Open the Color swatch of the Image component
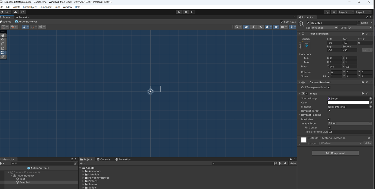This screenshot has width=375, height=189. tap(348, 102)
